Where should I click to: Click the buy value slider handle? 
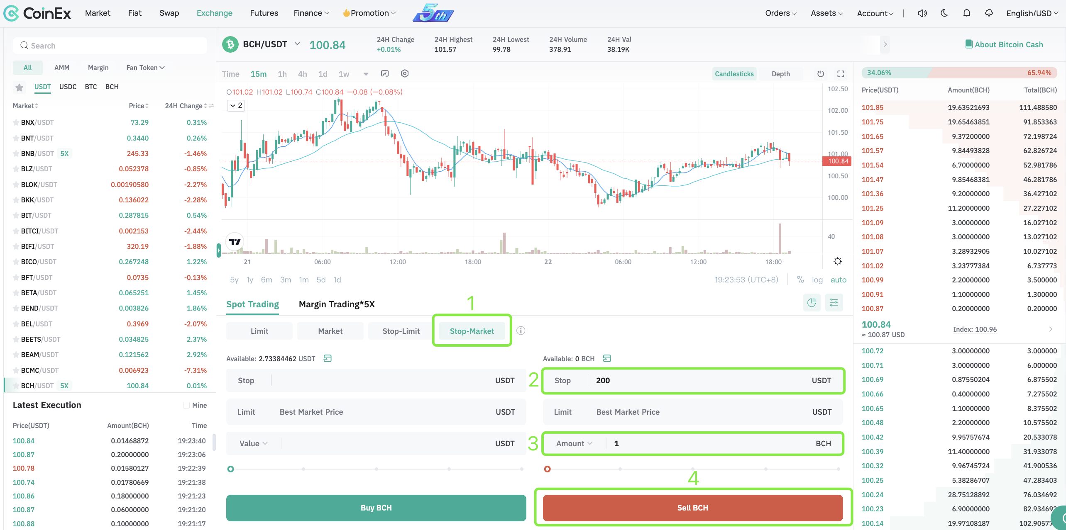coord(231,469)
